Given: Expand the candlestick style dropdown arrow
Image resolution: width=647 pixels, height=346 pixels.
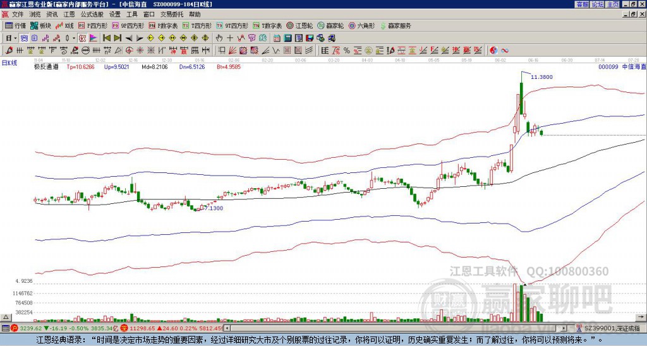Looking at the screenshot, I should coord(74,38).
